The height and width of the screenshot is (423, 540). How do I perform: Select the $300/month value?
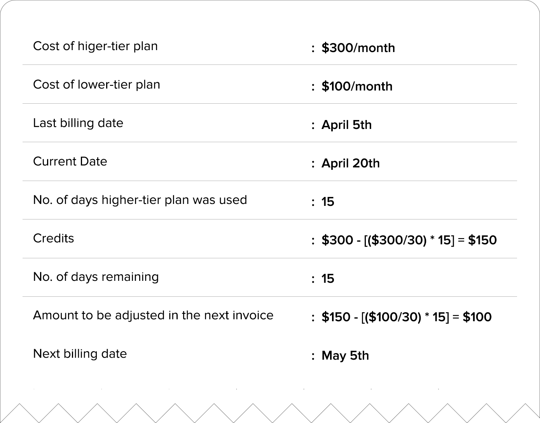pos(358,48)
